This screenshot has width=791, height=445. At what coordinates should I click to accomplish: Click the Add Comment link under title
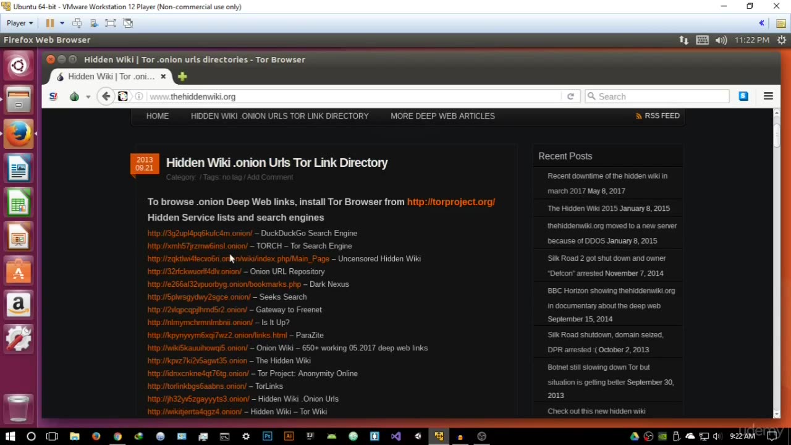point(270,177)
